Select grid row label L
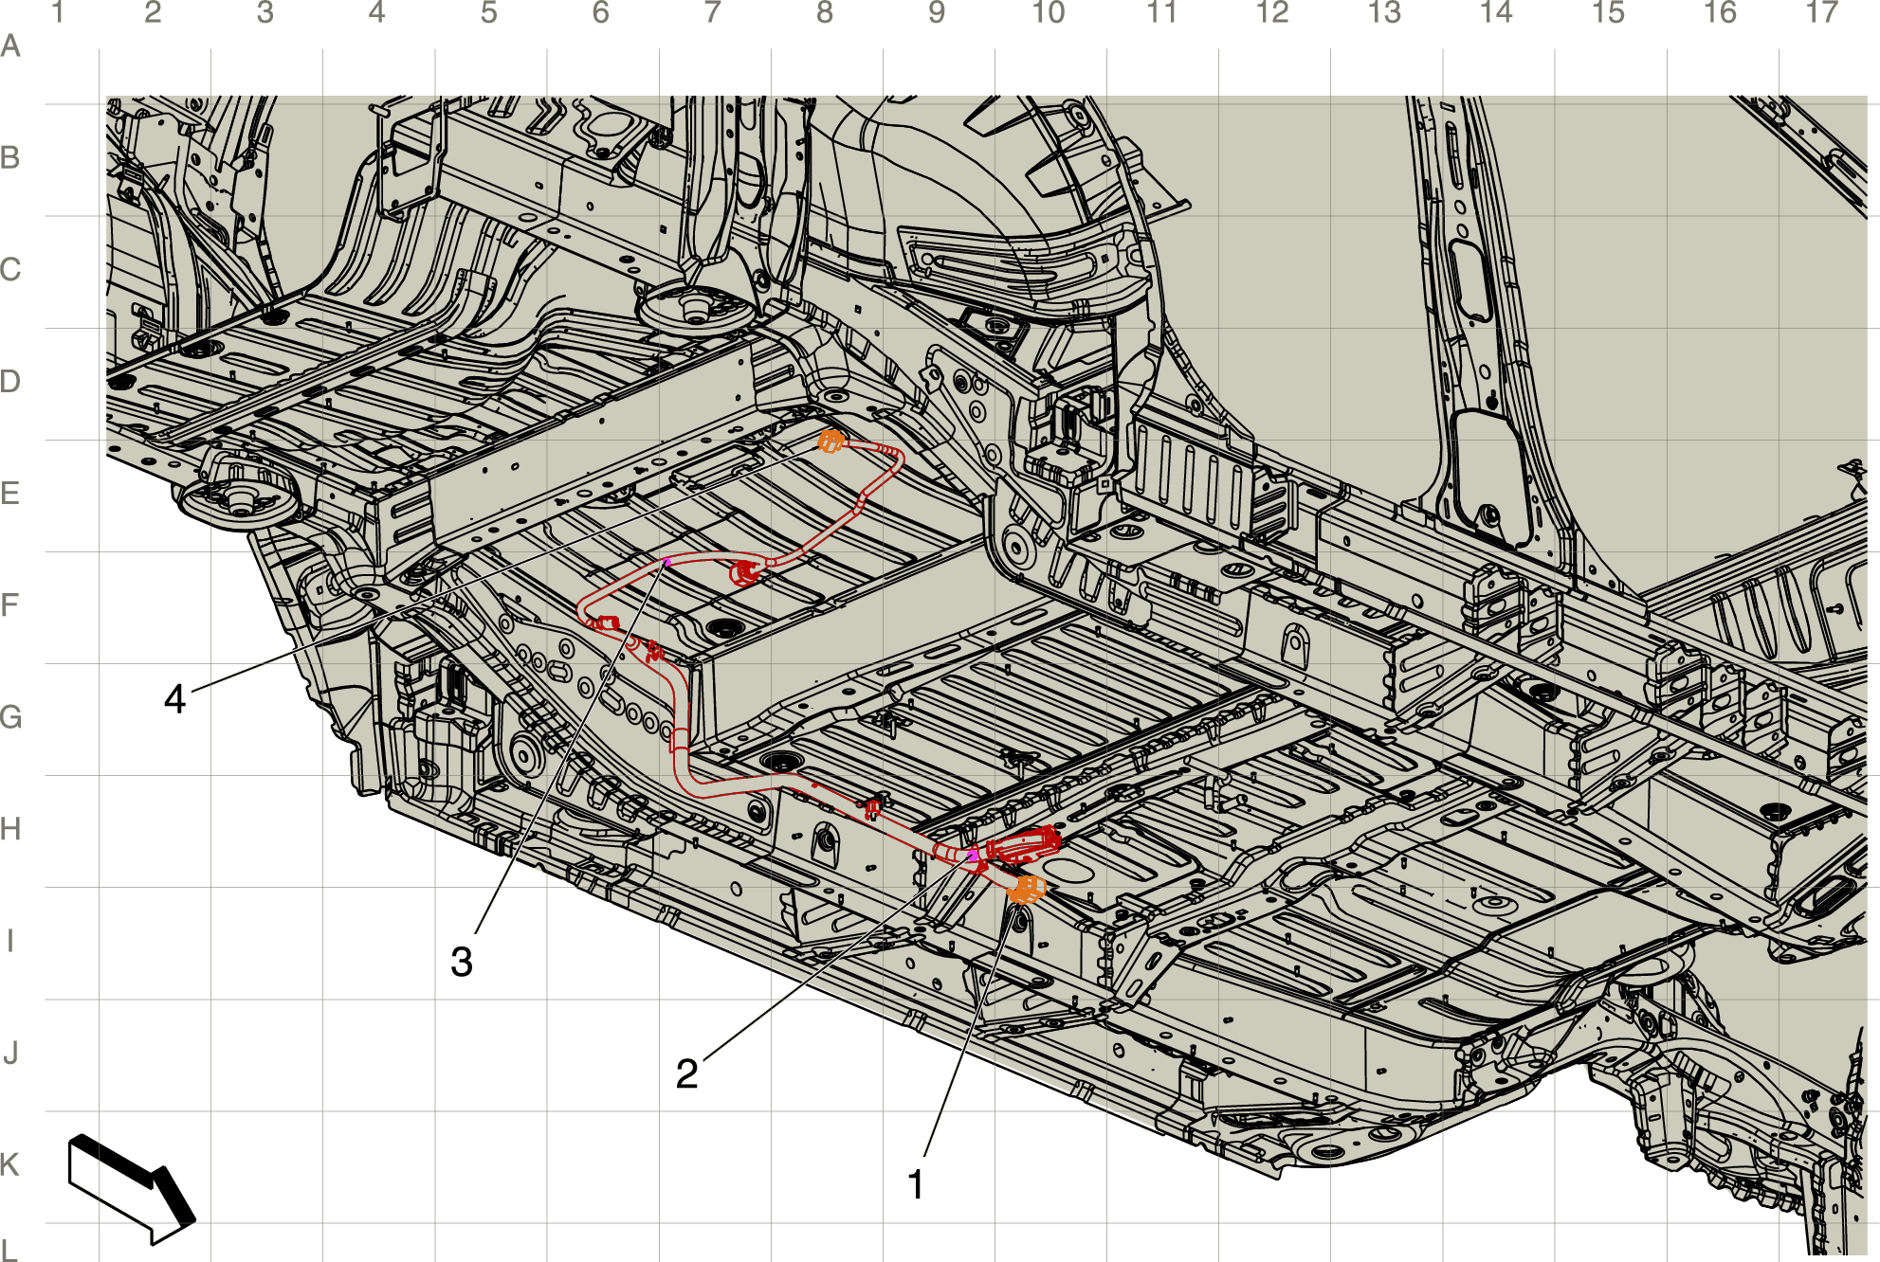Screen dimensions: 1880x1262 pos(9,1251)
